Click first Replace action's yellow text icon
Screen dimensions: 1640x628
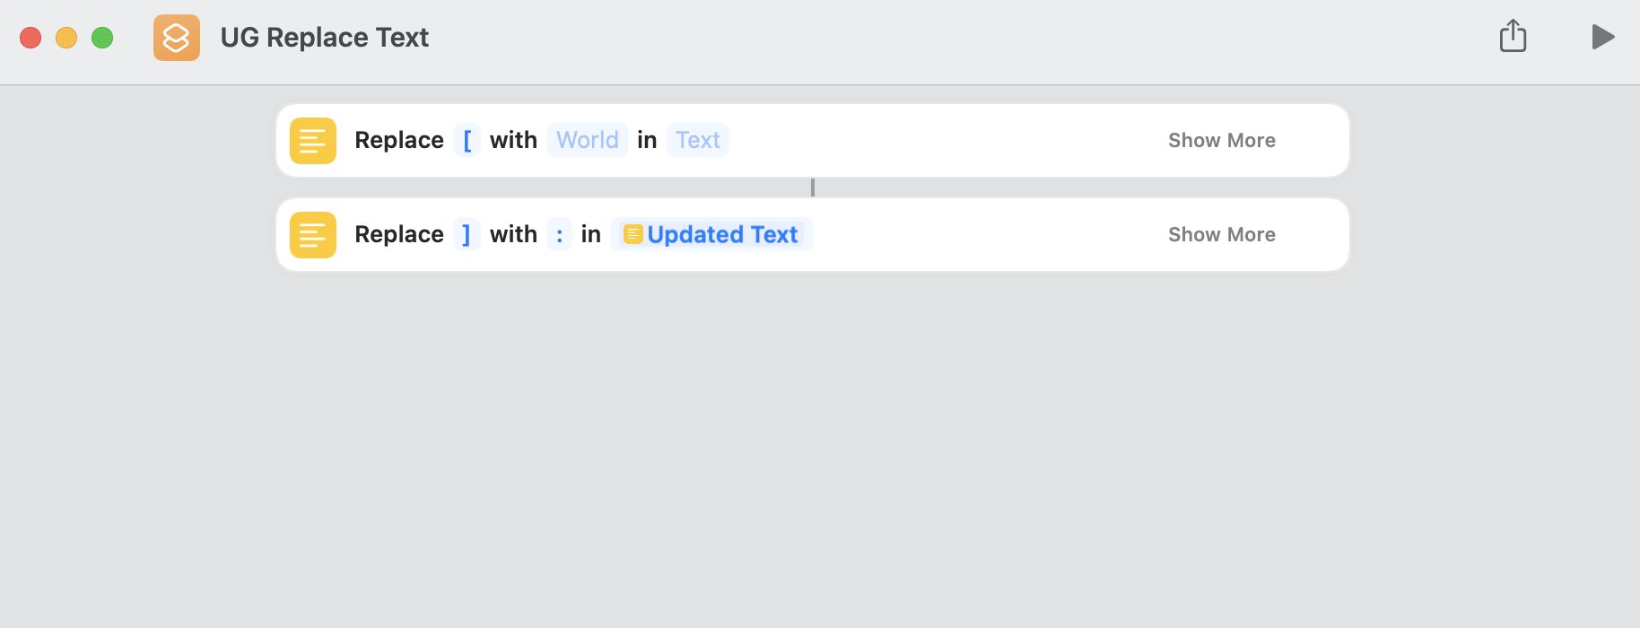(313, 141)
